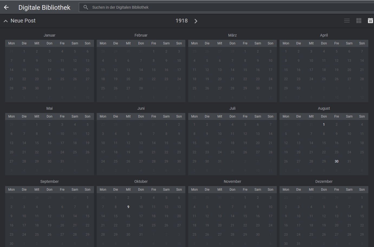Switch to the grid view icon
The height and width of the screenshot is (247, 374).
pos(359,21)
